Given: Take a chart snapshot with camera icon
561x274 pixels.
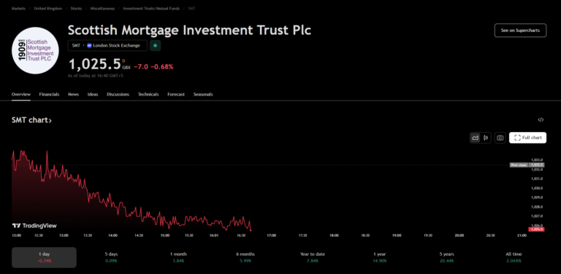Looking at the screenshot, I should pyautogui.click(x=500, y=138).
